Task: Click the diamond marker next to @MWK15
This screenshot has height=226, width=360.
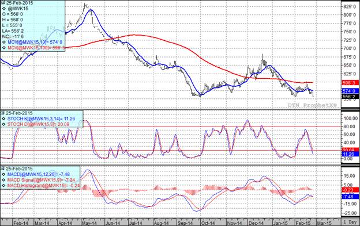Action: pyautogui.click(x=4, y=9)
